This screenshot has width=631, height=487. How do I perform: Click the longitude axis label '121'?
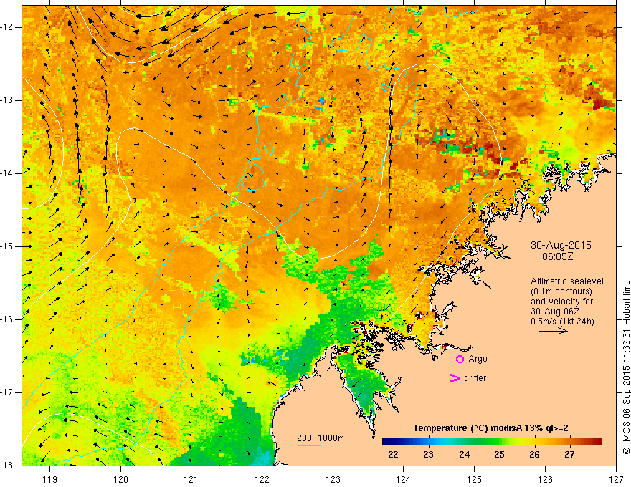(x=191, y=479)
